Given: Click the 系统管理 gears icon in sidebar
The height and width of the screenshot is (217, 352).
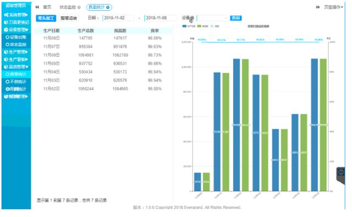Looking at the screenshot, I should tap(6, 15).
